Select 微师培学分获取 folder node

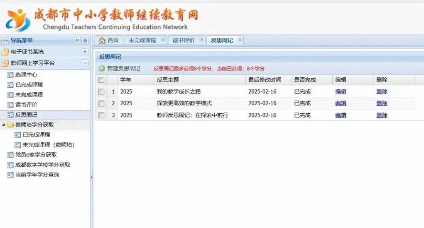[34, 125]
